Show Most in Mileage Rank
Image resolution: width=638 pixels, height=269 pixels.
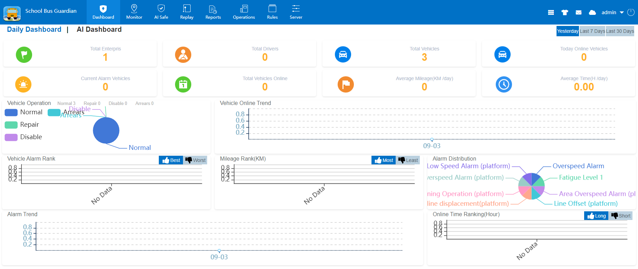pos(384,160)
